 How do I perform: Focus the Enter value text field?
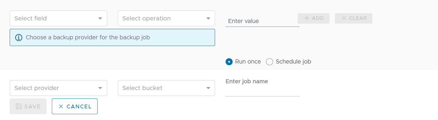pos(262,21)
